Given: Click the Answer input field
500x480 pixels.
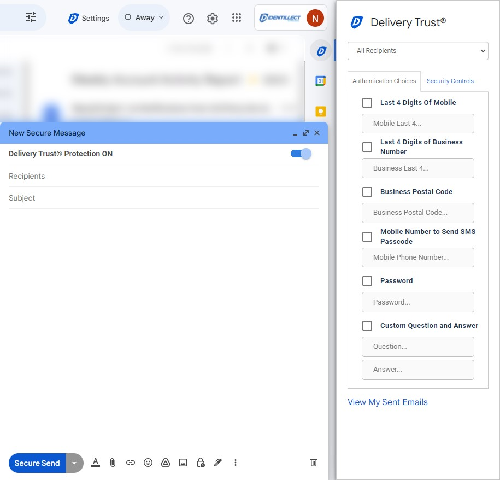Looking at the screenshot, I should tap(417, 370).
